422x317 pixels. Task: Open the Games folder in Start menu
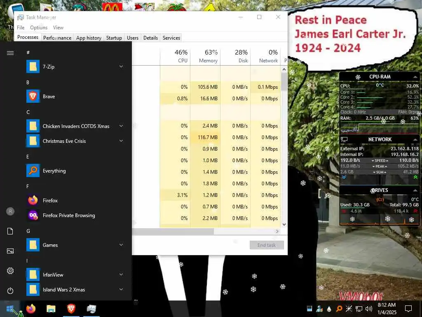coord(75,245)
